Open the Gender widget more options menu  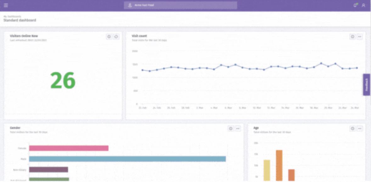pos(238,129)
